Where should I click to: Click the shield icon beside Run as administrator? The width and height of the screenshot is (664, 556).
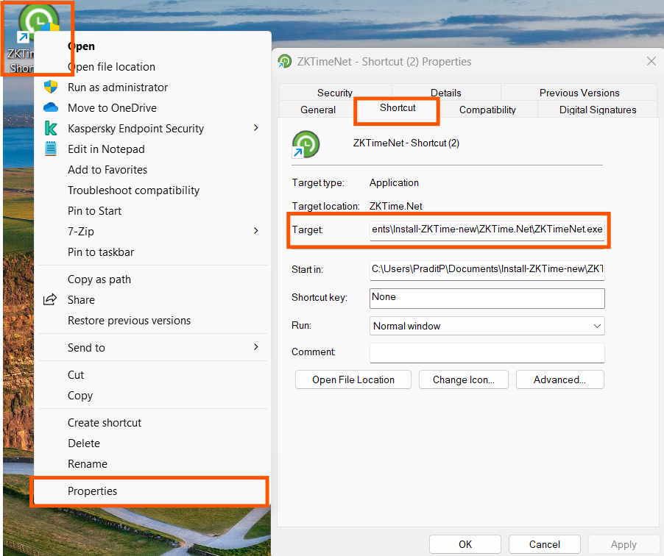[51, 88]
